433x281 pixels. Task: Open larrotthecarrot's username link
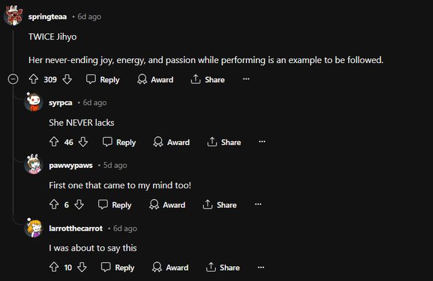pyautogui.click(x=76, y=228)
